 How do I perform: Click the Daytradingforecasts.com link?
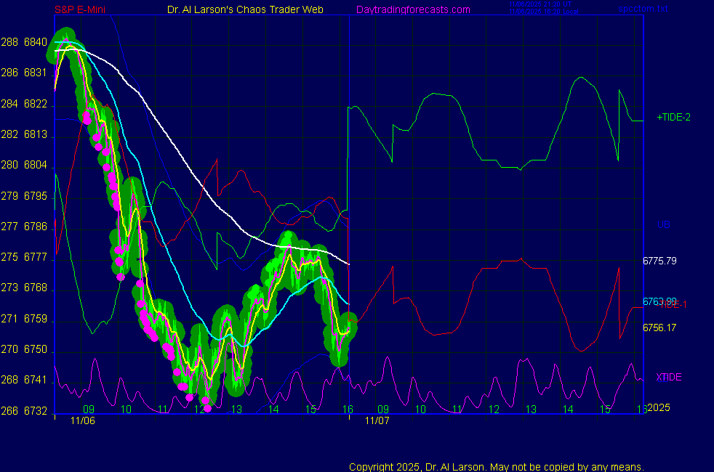412,9
